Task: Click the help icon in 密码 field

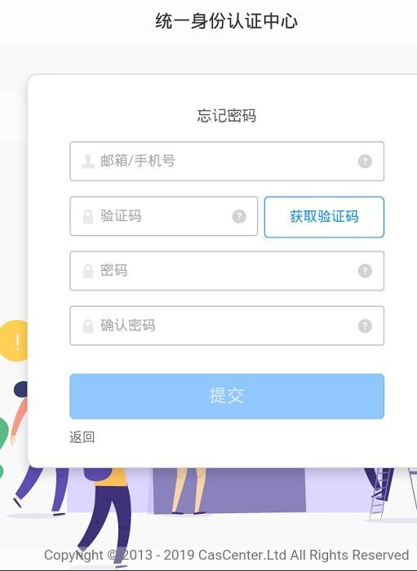Action: (365, 271)
